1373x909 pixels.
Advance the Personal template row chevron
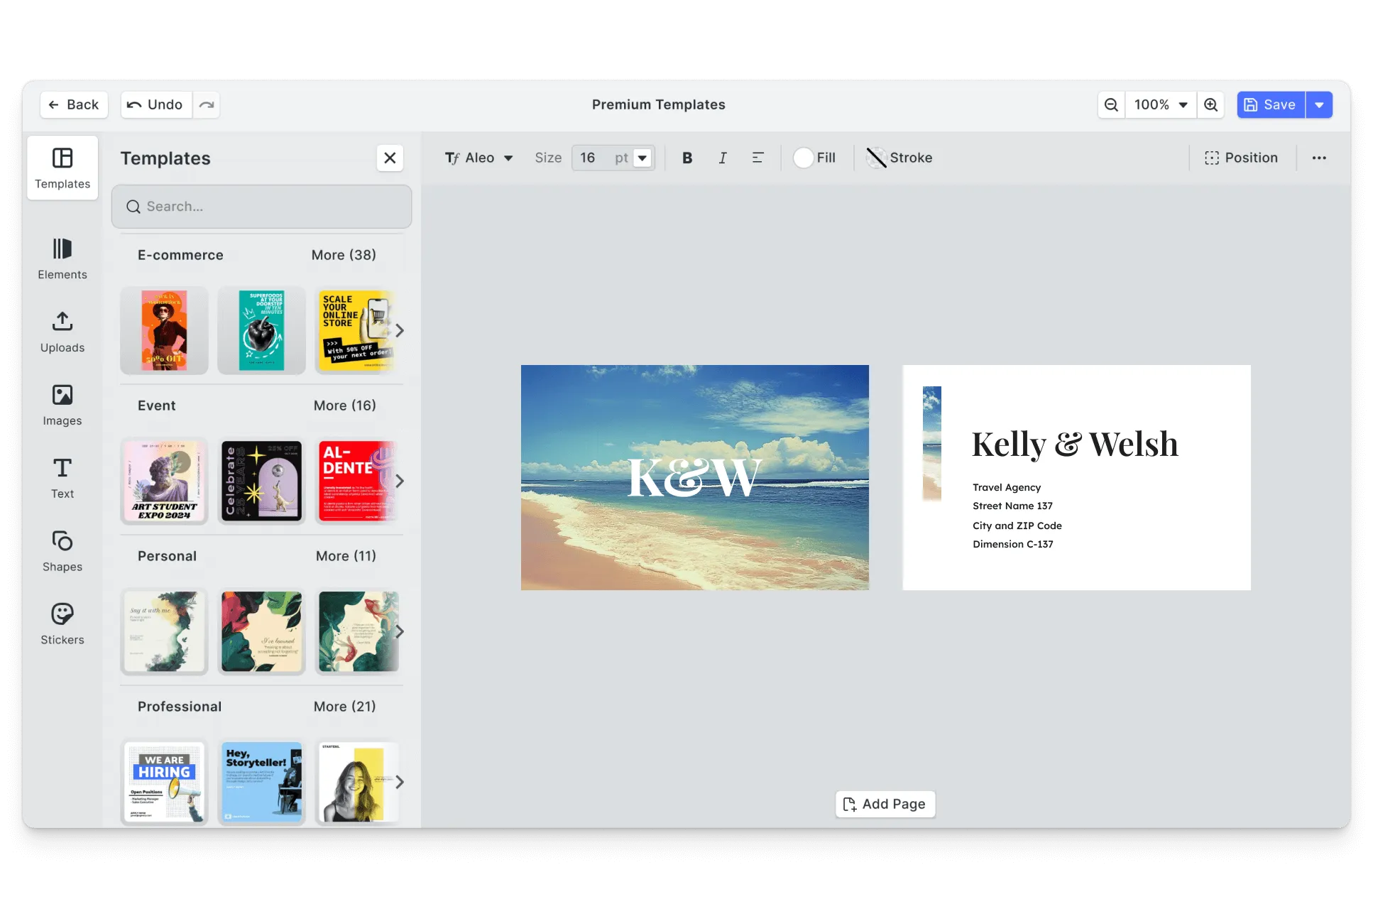pyautogui.click(x=400, y=632)
